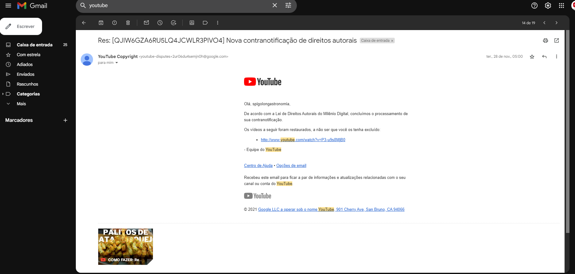Open the Google apps grid
Screen dimensions: 575x274
point(561,6)
